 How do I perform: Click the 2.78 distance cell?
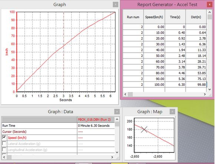point(196,39)
